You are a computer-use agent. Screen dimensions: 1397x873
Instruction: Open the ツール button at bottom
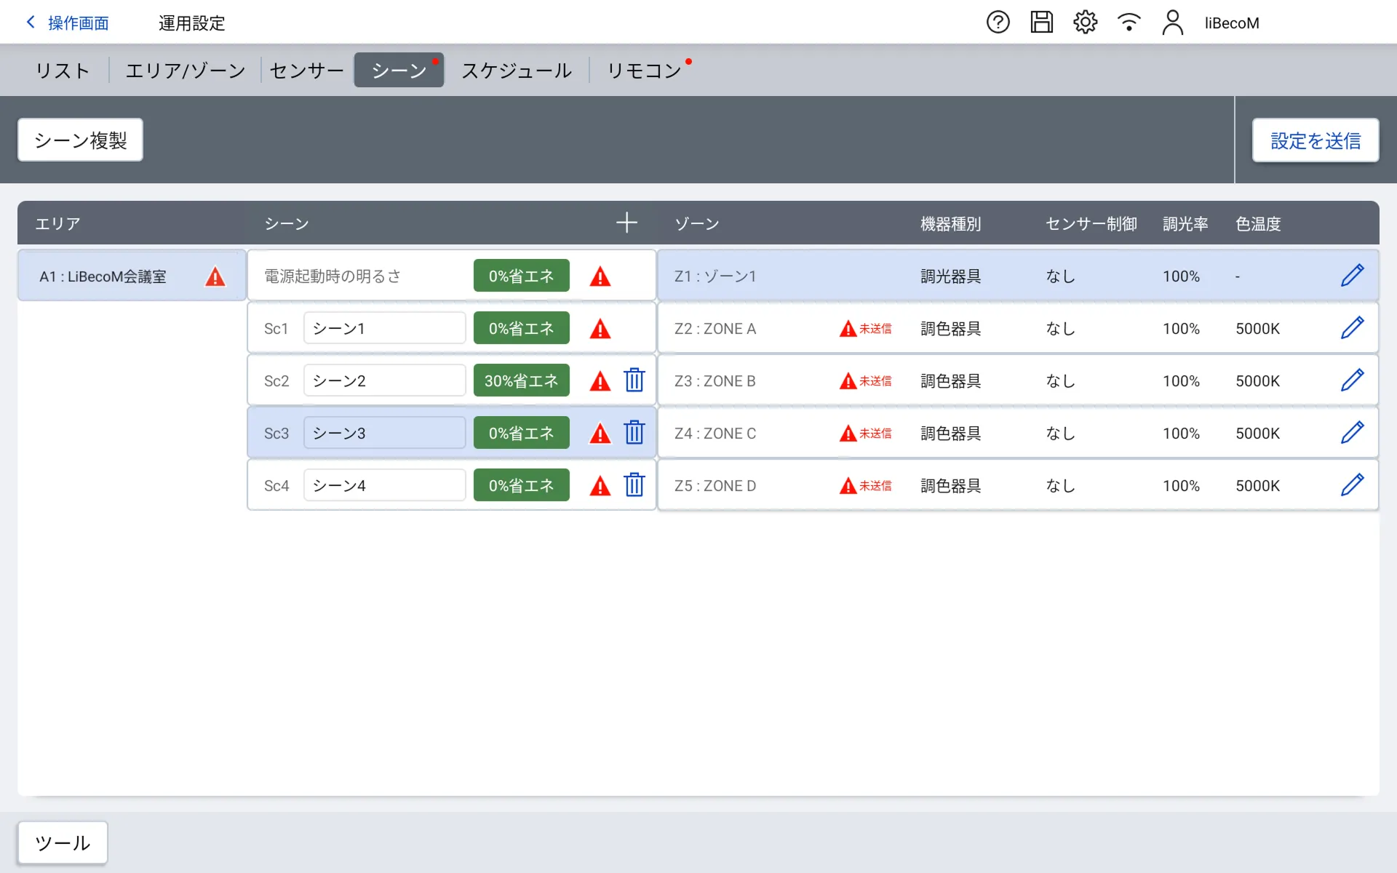pos(63,842)
